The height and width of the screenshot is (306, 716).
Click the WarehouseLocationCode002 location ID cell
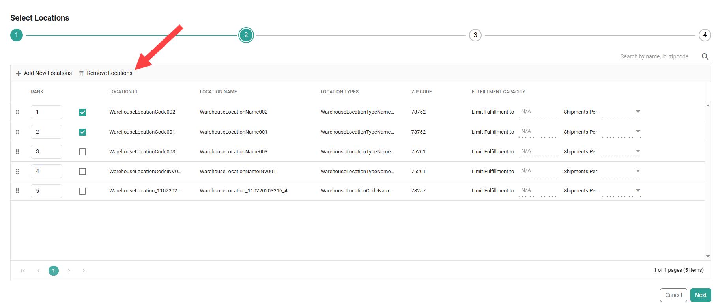coord(142,112)
